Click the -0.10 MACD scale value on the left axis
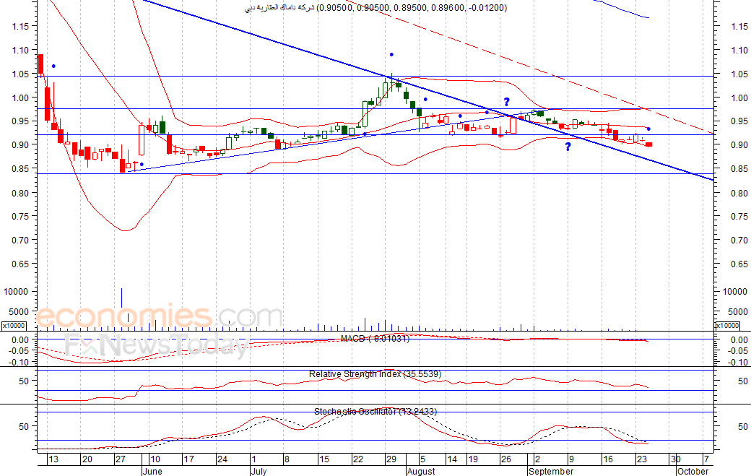Screen dimensions: 751x476 (19, 362)
